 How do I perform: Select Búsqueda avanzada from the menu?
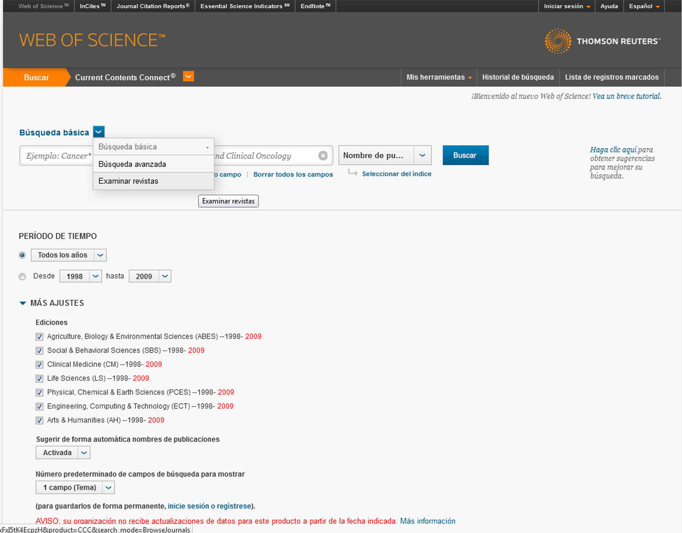153,164
